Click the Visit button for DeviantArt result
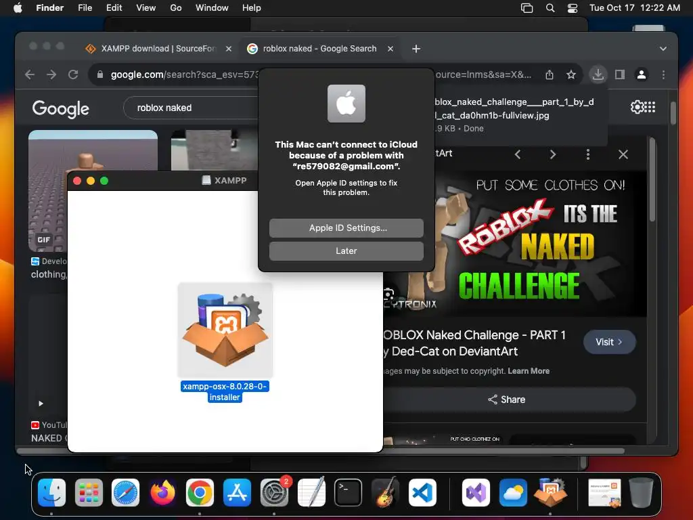 click(x=610, y=342)
